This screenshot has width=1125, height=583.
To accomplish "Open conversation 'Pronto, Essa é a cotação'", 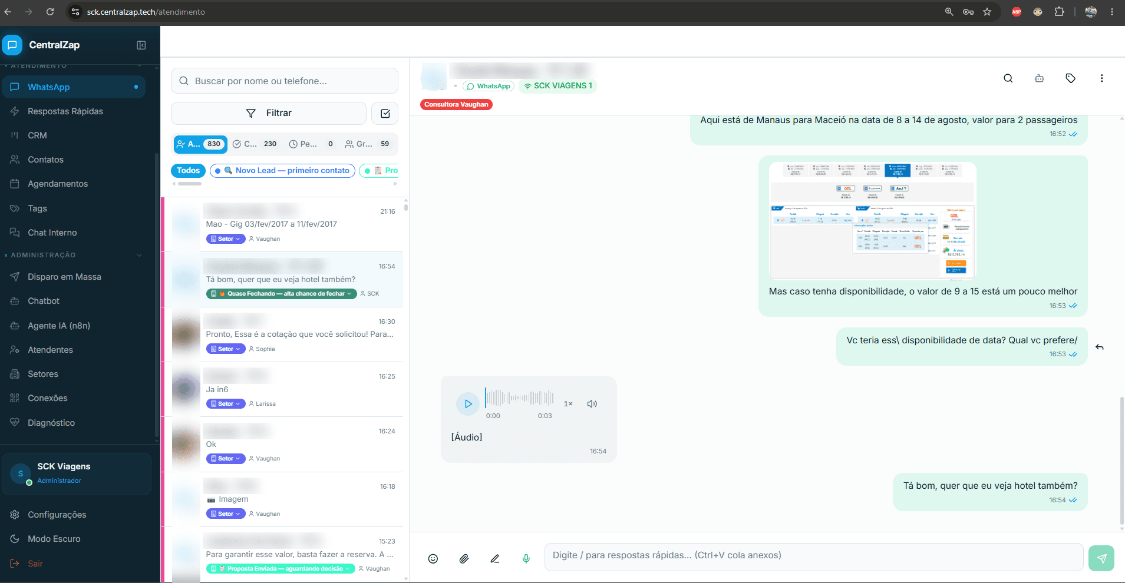I will pos(283,334).
